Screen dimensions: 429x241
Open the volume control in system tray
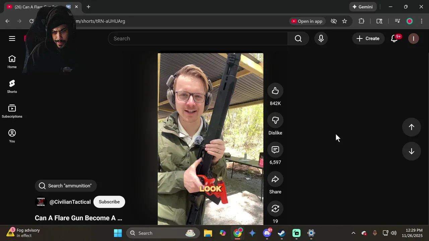[x=393, y=233]
